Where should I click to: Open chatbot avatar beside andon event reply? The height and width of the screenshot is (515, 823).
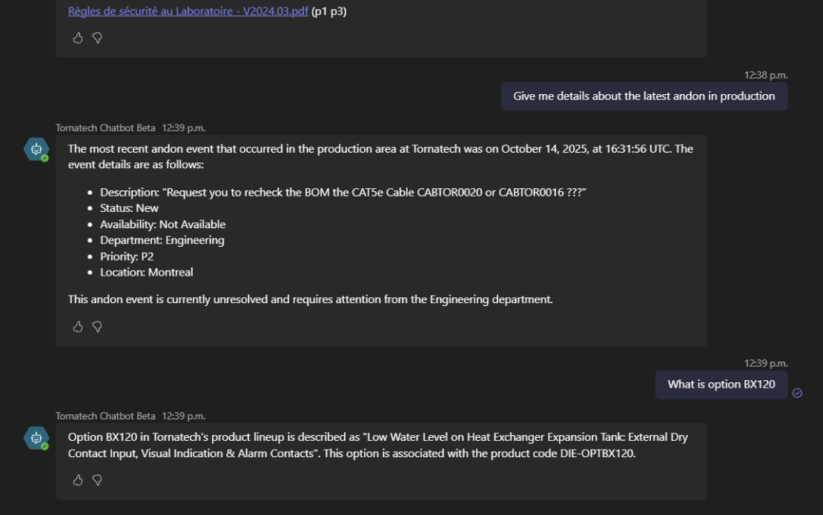pos(36,150)
